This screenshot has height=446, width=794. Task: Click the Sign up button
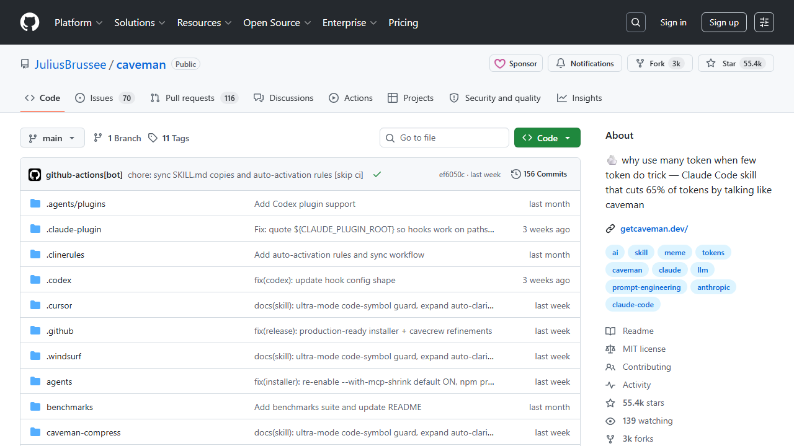[724, 22]
